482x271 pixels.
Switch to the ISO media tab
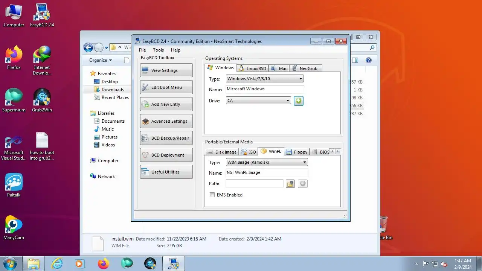click(x=249, y=152)
